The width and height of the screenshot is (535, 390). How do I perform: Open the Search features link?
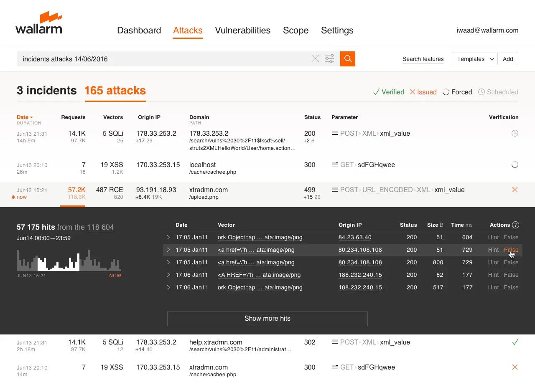point(423,59)
